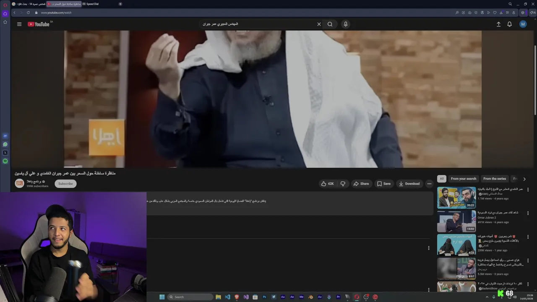Screen dimensions: 537x302
Task: Share the video
Action: pos(361,184)
